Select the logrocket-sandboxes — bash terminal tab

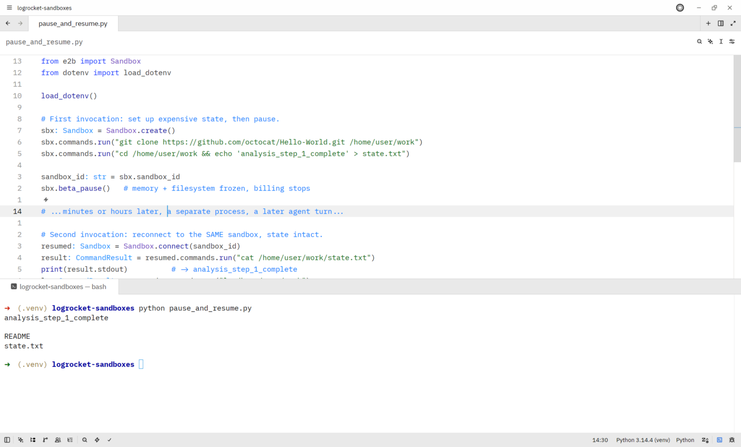tap(59, 287)
